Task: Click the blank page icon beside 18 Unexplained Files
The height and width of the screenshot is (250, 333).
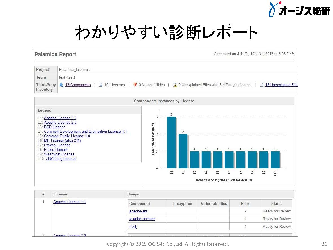Action: pyautogui.click(x=261, y=85)
